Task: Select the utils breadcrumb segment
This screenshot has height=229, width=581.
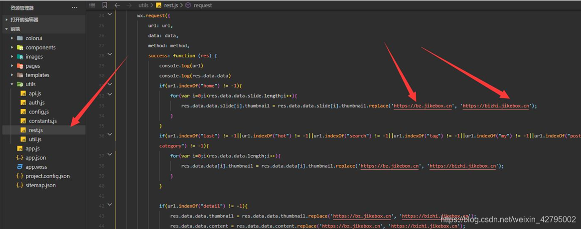Action: click(143, 5)
